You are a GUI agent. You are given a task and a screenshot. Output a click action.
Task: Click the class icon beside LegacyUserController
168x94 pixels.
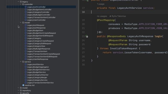(x=26, y=20)
